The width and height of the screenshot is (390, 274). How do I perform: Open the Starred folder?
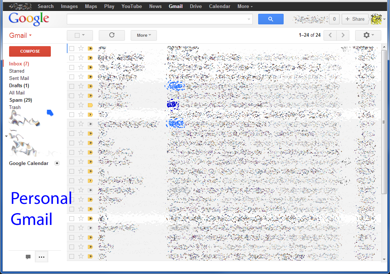coord(17,71)
